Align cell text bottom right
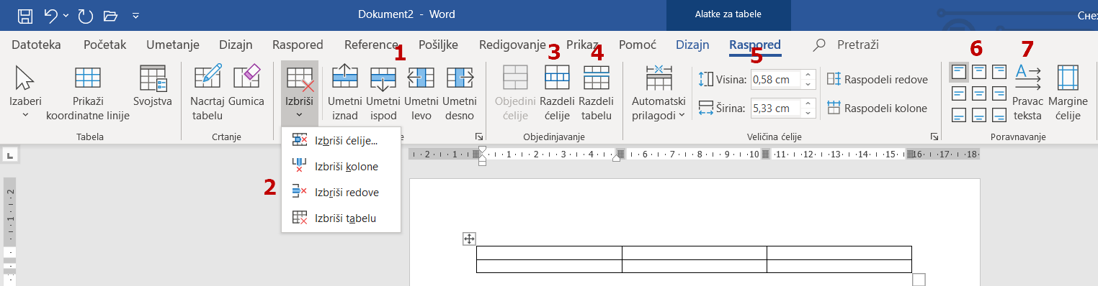Viewport: 1098px width, 286px height. 999,114
